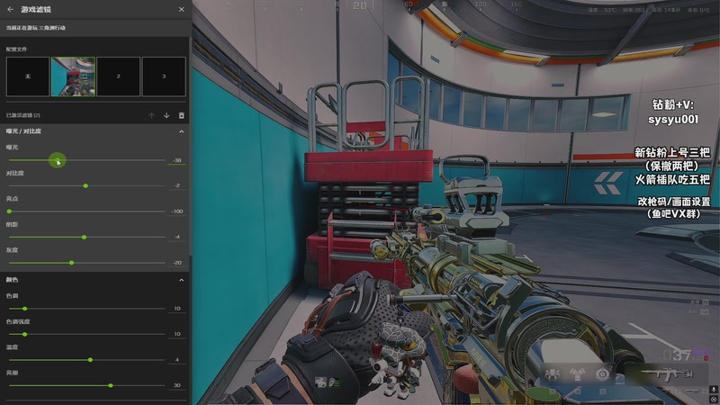Image resolution: width=720 pixels, height=405 pixels.
Task: Delete the selected filter with the trash icon
Action: tap(182, 115)
